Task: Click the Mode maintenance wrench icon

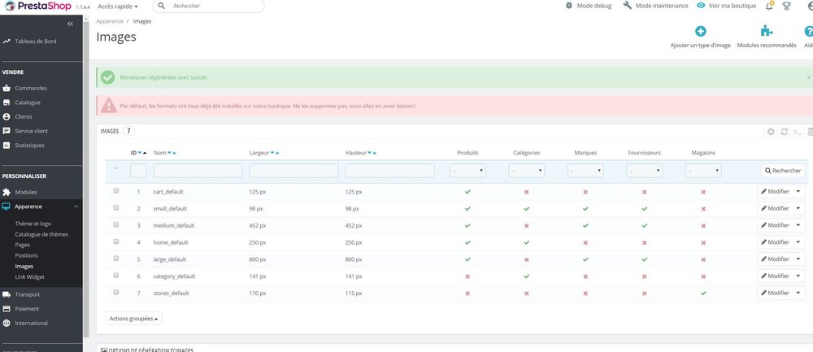Action: [628, 6]
